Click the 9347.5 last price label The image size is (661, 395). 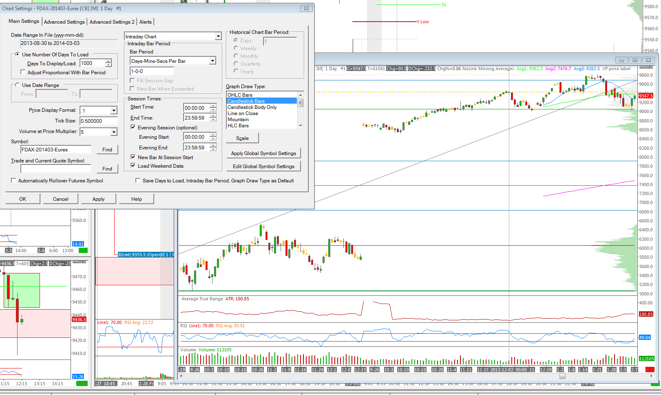coord(646,96)
